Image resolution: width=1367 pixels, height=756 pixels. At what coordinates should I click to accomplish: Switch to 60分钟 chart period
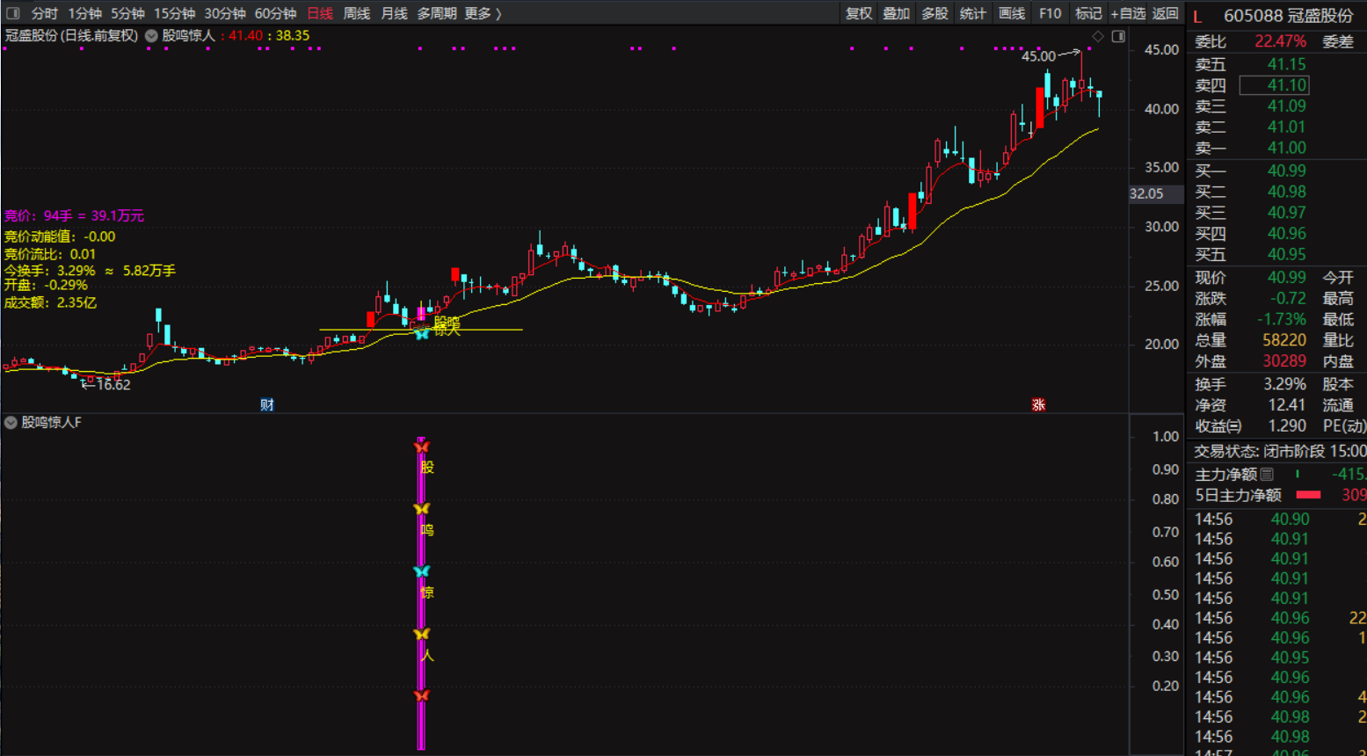275,13
